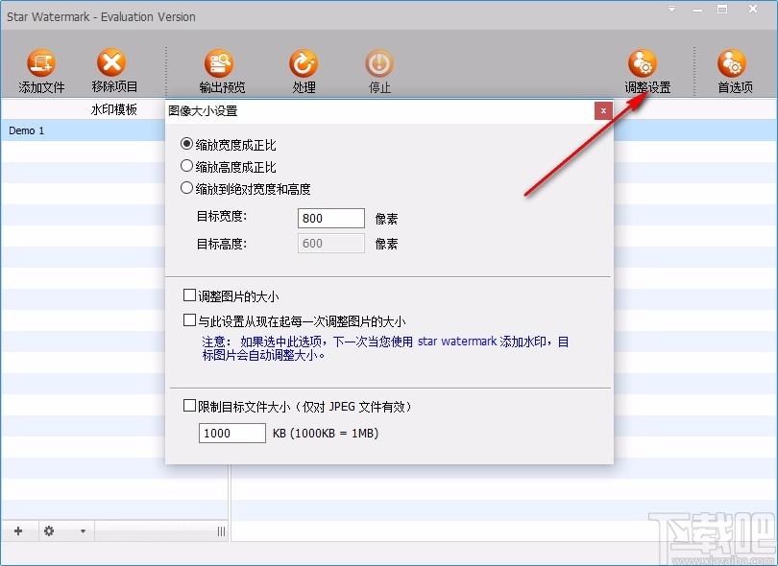The height and width of the screenshot is (566, 778).
Task: Click the 添加文件 add file icon
Action: 41,63
